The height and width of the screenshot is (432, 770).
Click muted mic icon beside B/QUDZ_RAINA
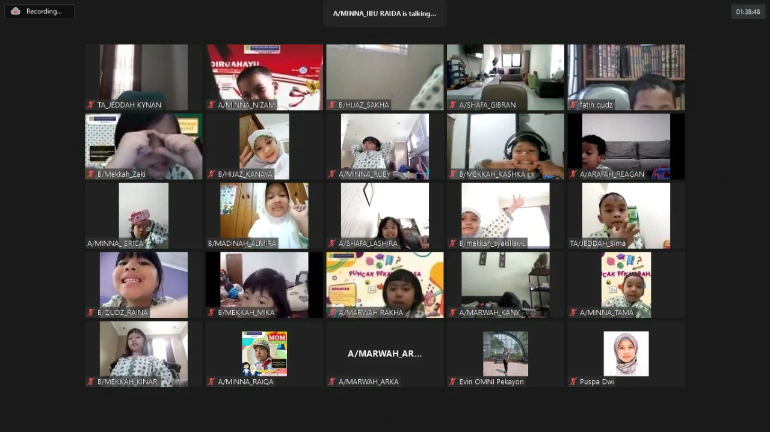pyautogui.click(x=91, y=312)
